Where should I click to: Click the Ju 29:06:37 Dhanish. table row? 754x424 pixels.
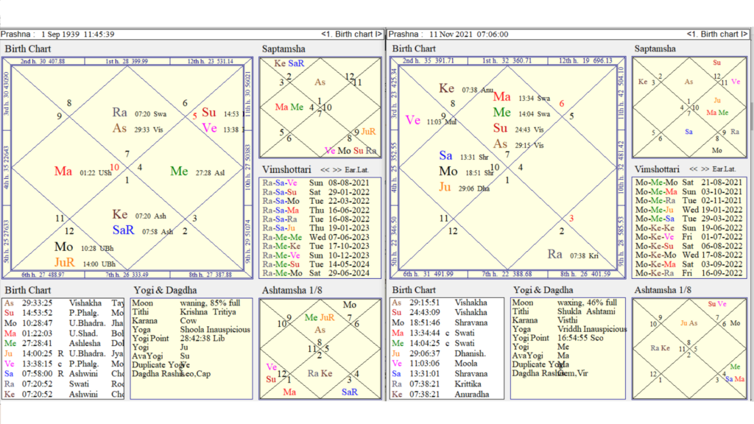pyautogui.click(x=447, y=353)
